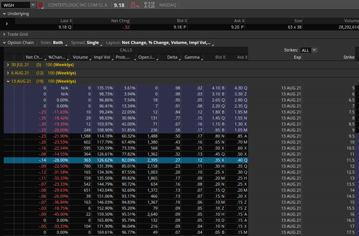Viewport: 359px width, 236px height.
Task: Click the red alert icon beside WISH symbol
Action: (x=40, y=5)
